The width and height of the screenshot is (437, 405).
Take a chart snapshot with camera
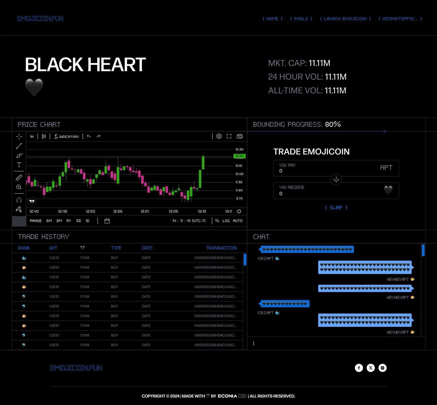point(240,136)
